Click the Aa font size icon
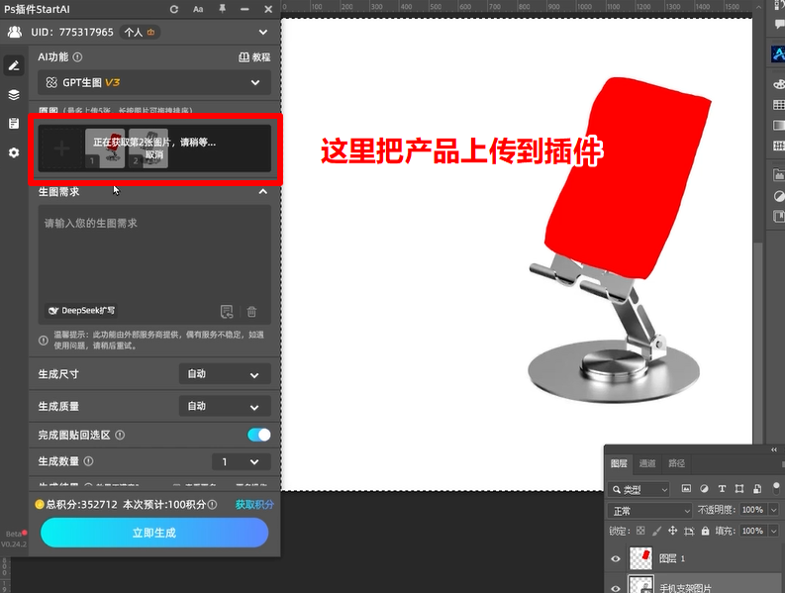The image size is (785, 593). (x=198, y=9)
